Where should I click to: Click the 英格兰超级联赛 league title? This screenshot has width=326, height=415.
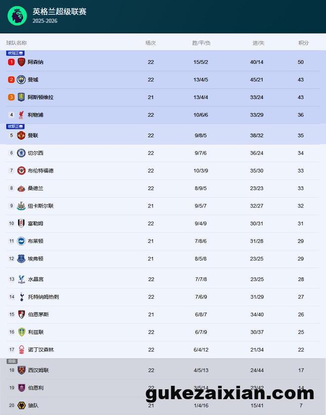click(59, 11)
